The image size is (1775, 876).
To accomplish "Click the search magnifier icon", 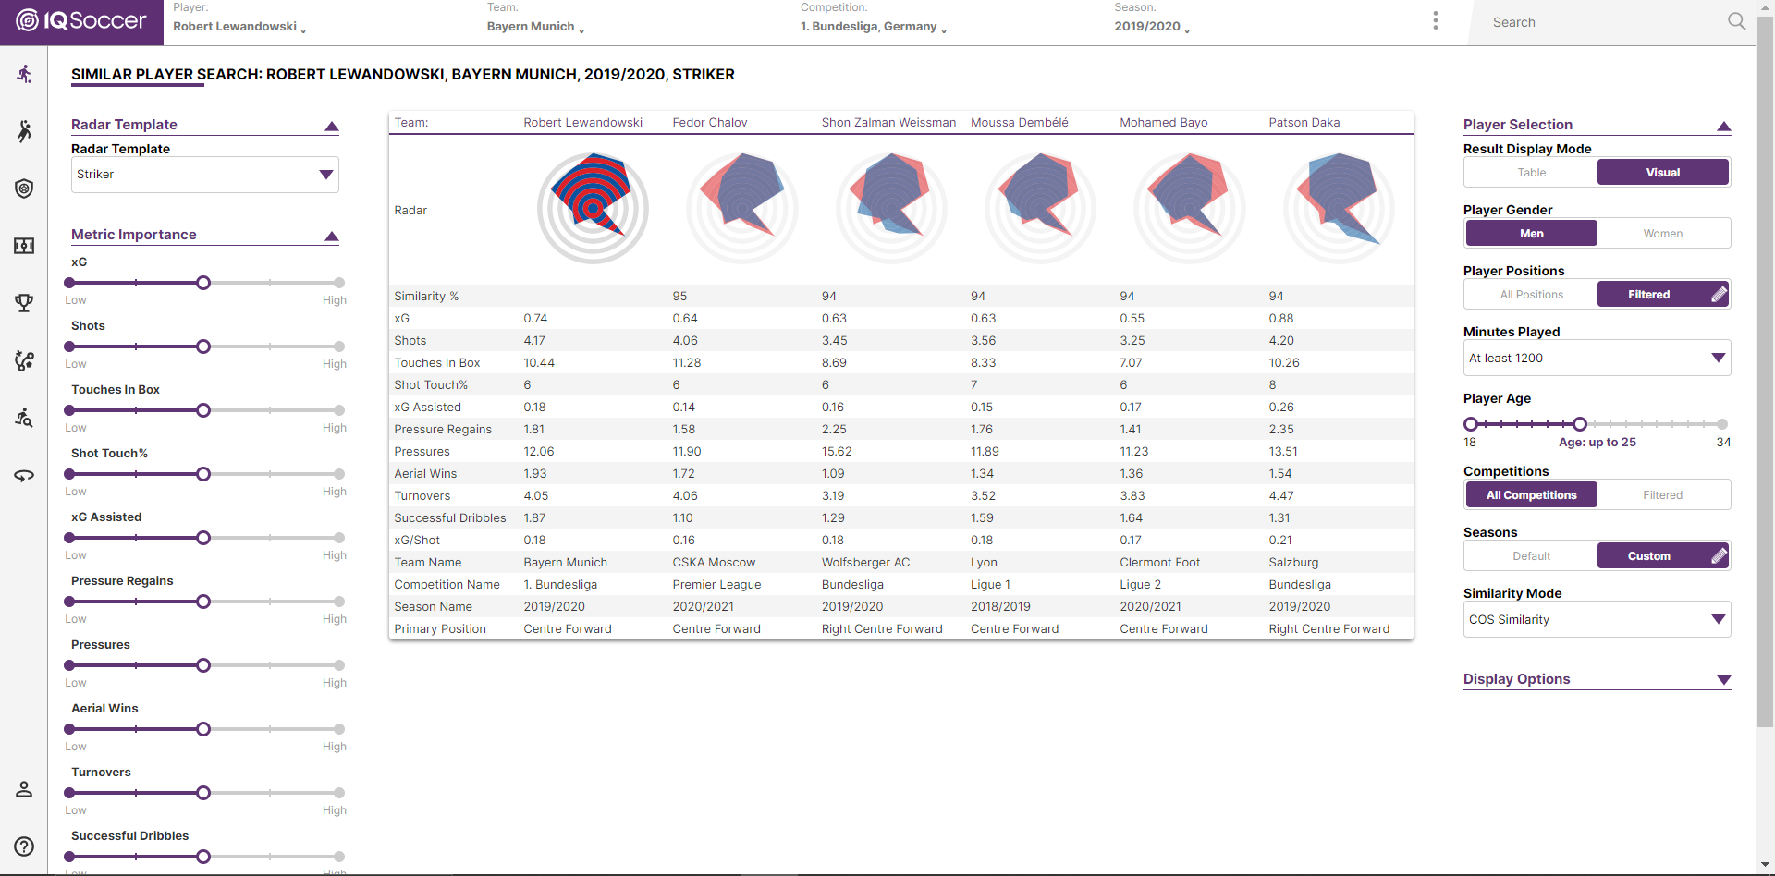I will tap(1736, 21).
